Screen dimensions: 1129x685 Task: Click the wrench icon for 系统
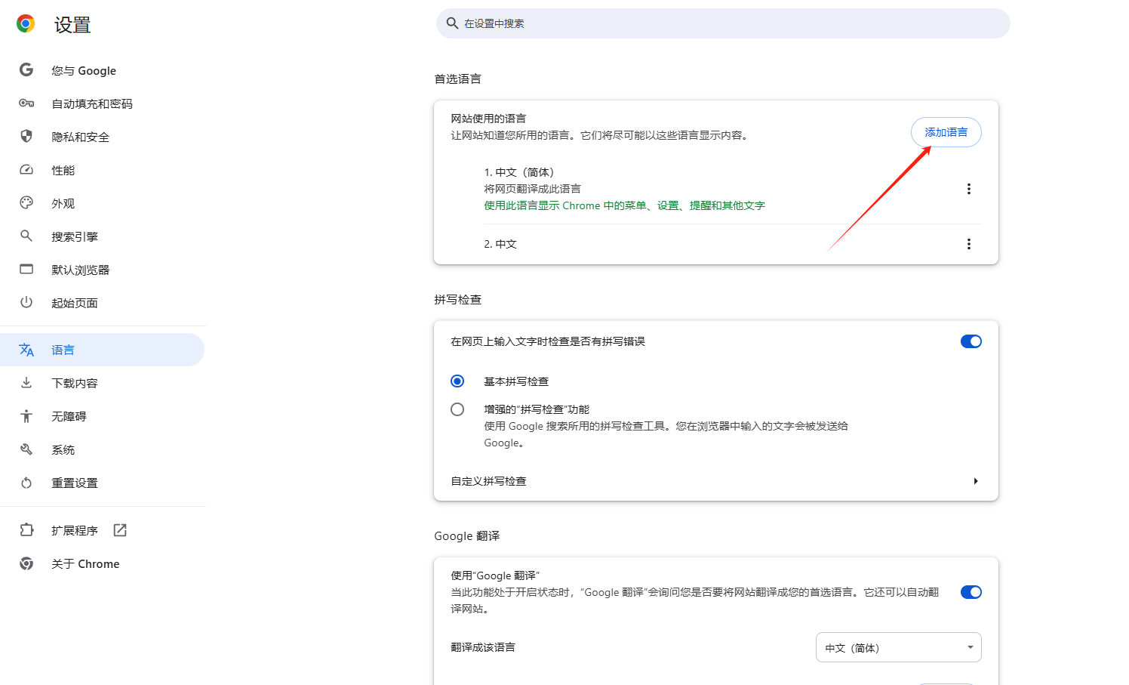pos(26,449)
